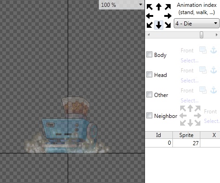Image resolution: width=220 pixels, height=183 pixels.
Task: Select the up-left direction arrow
Action: click(150, 7)
